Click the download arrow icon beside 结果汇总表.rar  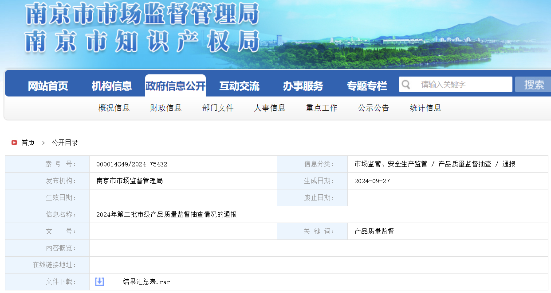click(99, 281)
